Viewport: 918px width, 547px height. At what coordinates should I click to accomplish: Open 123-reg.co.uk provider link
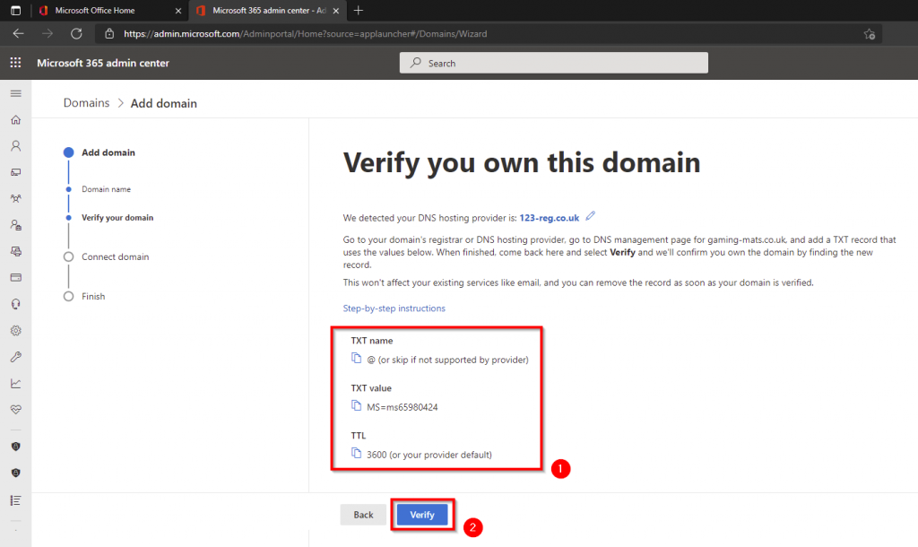point(550,218)
